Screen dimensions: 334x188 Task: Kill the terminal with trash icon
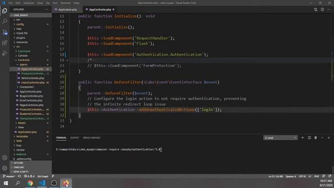tap(316, 138)
